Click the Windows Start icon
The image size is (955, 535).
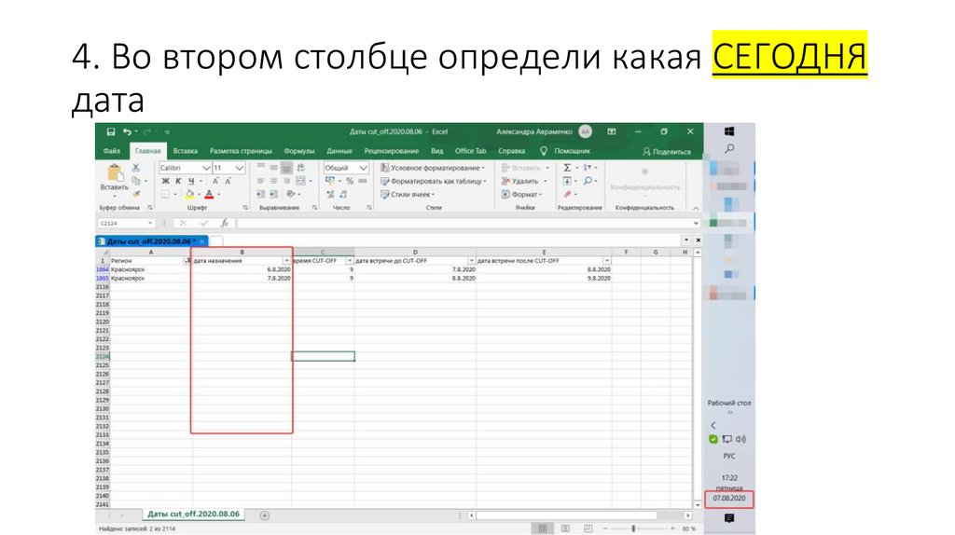pyautogui.click(x=729, y=131)
